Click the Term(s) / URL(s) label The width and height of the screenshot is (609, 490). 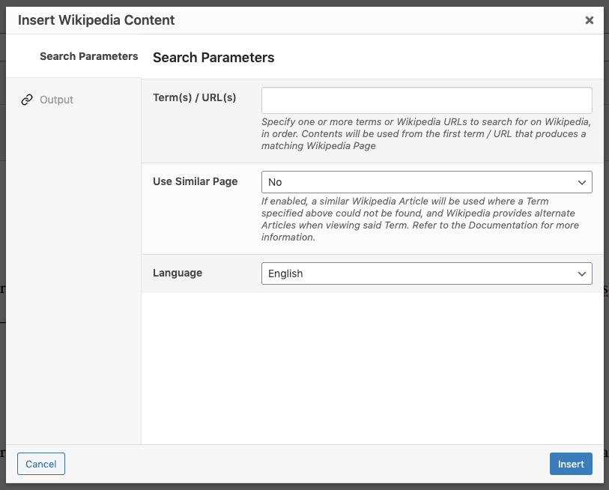pos(194,97)
